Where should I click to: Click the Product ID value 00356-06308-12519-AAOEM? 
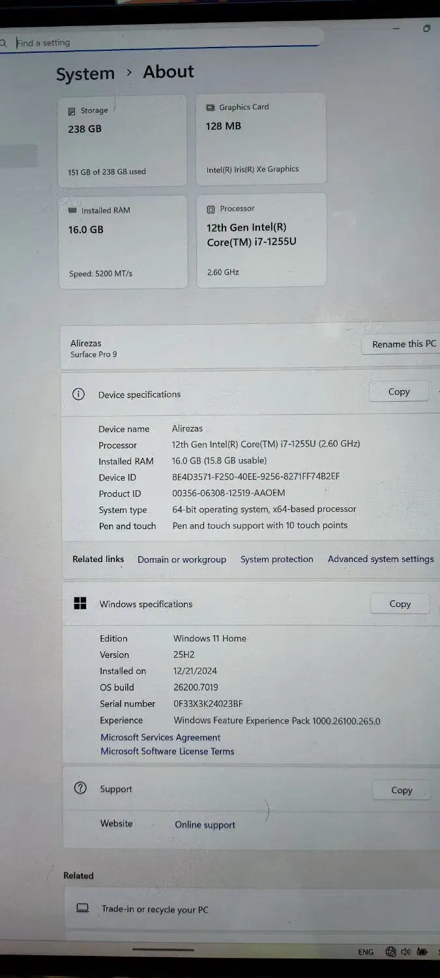(229, 493)
